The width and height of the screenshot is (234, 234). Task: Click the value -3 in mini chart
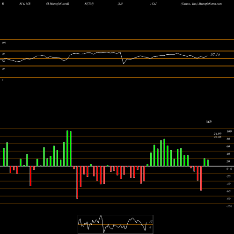pos(150,227)
